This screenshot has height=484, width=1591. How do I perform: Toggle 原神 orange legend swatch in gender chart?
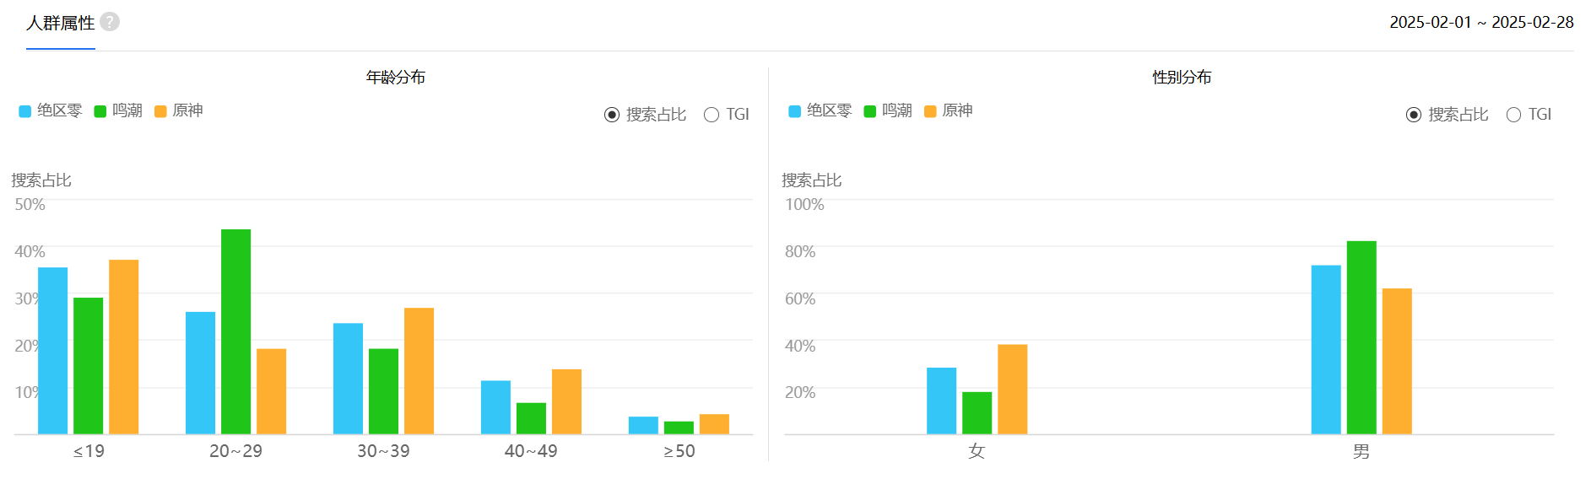(930, 111)
